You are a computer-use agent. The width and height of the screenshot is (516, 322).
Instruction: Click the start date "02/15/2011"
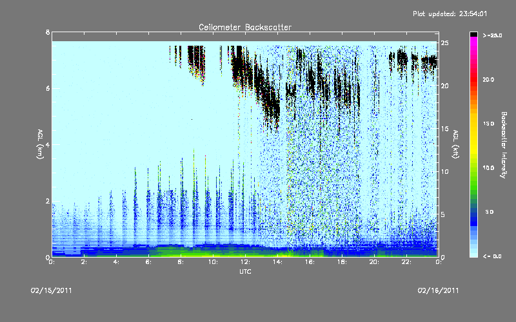[51, 290]
